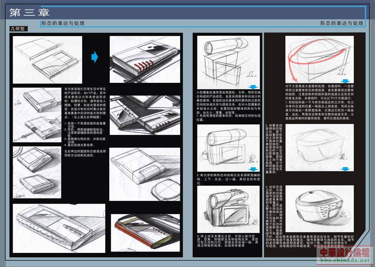Open the pencil sketch of two flat boxes
The width and height of the screenshot is (375, 267).
tap(47, 60)
